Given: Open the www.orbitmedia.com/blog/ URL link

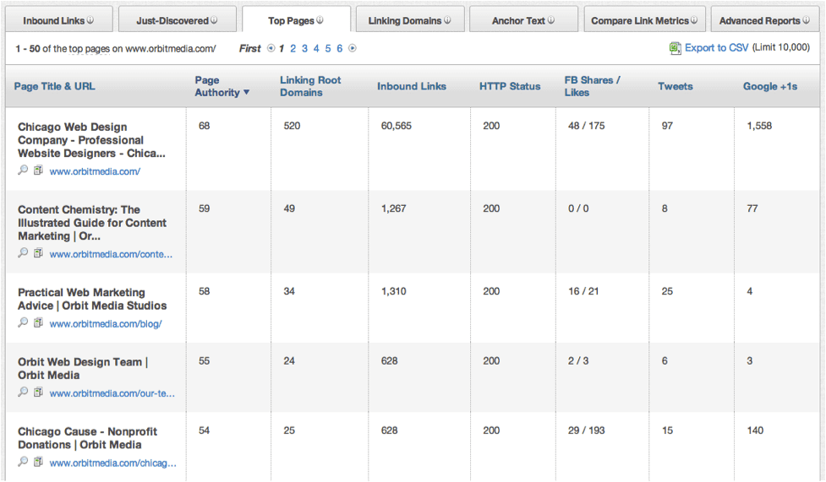Looking at the screenshot, I should 106,324.
